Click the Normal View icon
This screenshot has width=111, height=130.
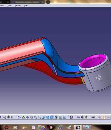tap(44, 117)
